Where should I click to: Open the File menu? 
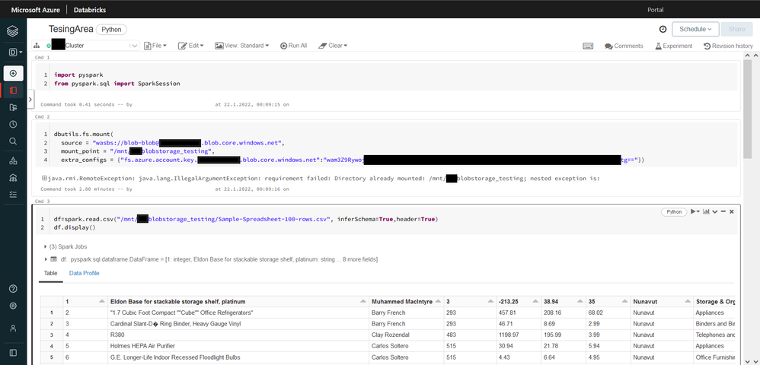point(155,46)
